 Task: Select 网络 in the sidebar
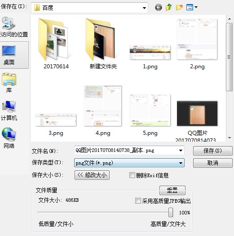tap(9, 138)
